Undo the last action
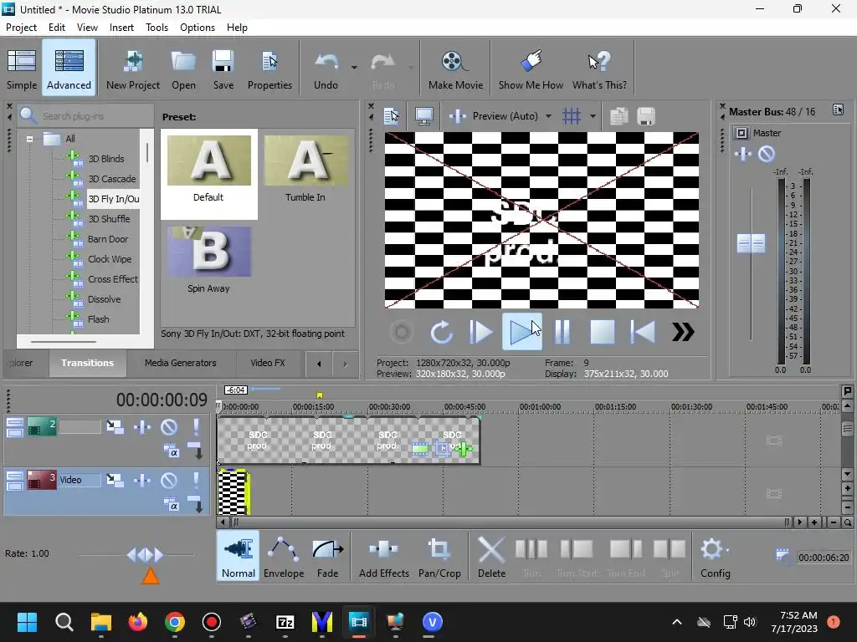This screenshot has height=642, width=857. point(326,69)
